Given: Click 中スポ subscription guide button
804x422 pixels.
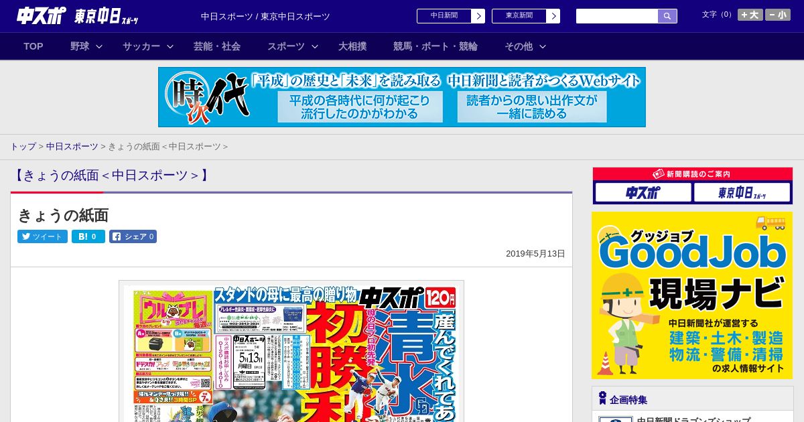Looking at the screenshot, I should pos(643,193).
